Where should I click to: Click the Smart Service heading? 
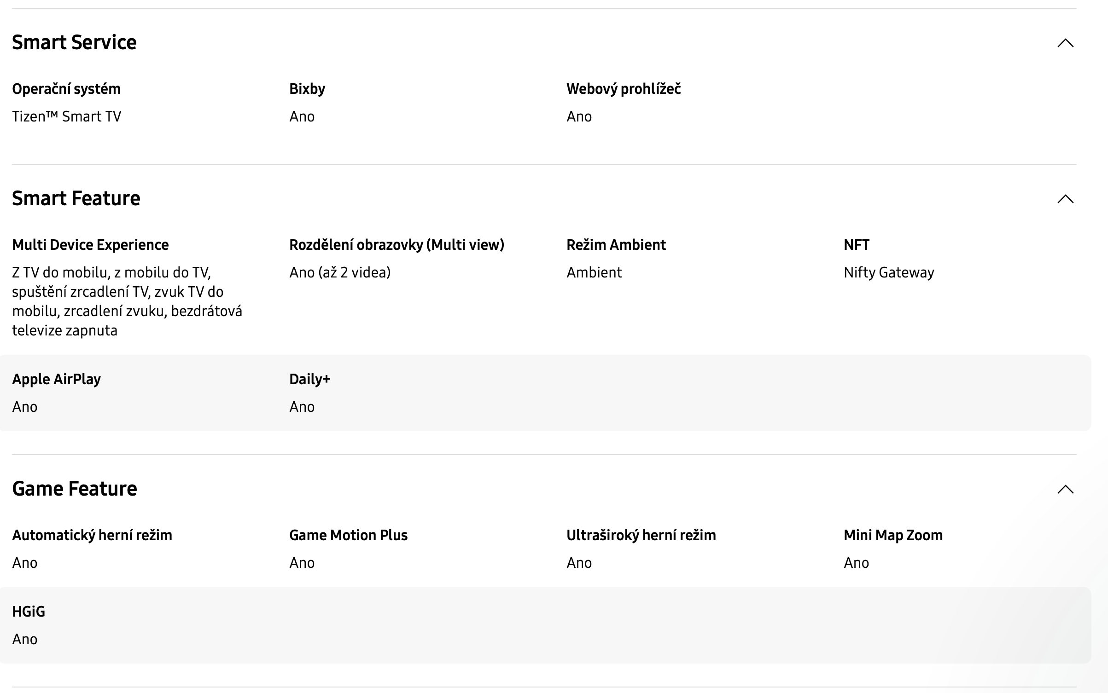(x=74, y=42)
